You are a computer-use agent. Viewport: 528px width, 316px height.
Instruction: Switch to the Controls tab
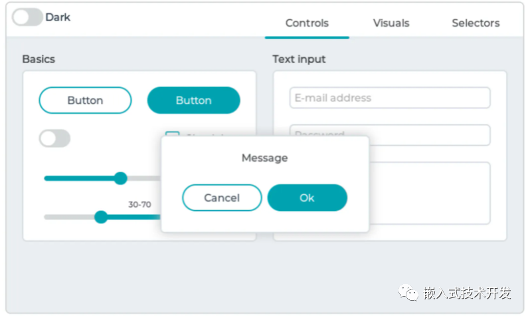(307, 23)
